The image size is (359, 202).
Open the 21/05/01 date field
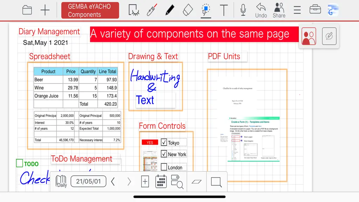click(x=88, y=181)
